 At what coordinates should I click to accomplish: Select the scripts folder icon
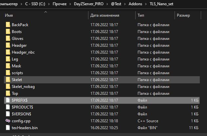[8, 73]
